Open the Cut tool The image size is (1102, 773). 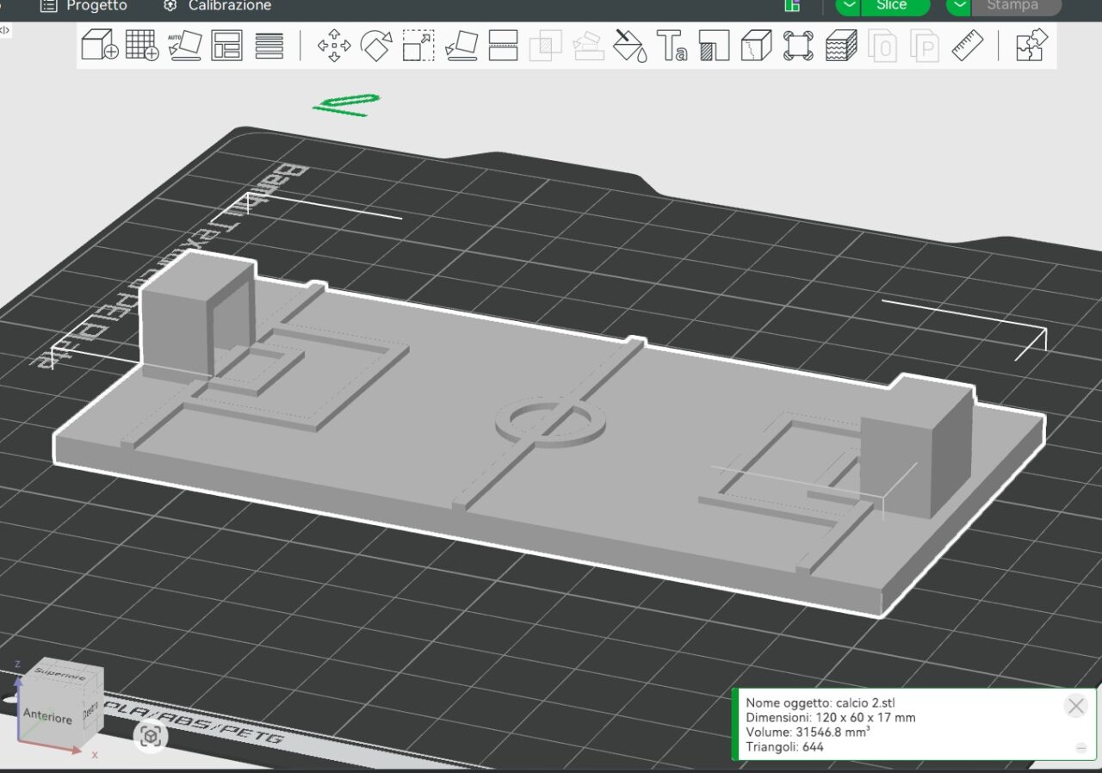[x=503, y=45]
